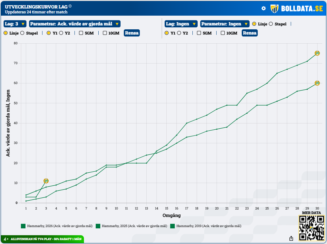Click the Bolldata shield logo

[x=274, y=8]
